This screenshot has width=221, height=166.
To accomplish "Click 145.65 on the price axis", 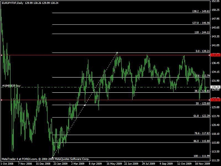I will 215,28.
